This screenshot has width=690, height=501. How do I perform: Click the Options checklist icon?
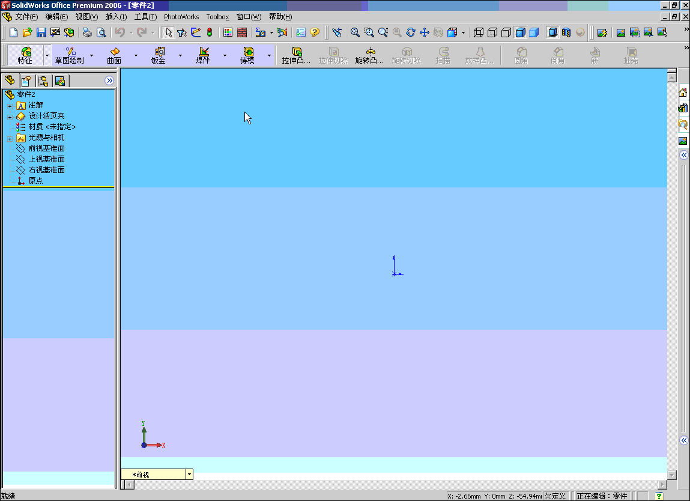pyautogui.click(x=301, y=32)
